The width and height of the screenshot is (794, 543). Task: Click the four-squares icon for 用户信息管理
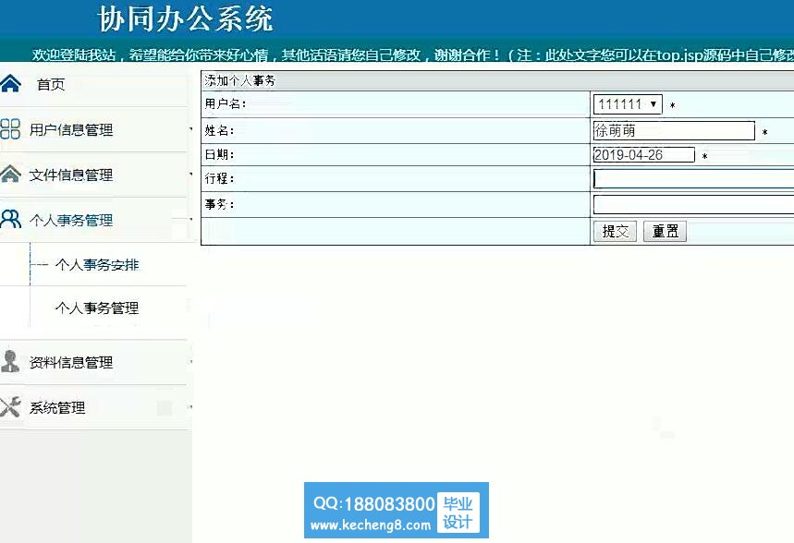10,129
